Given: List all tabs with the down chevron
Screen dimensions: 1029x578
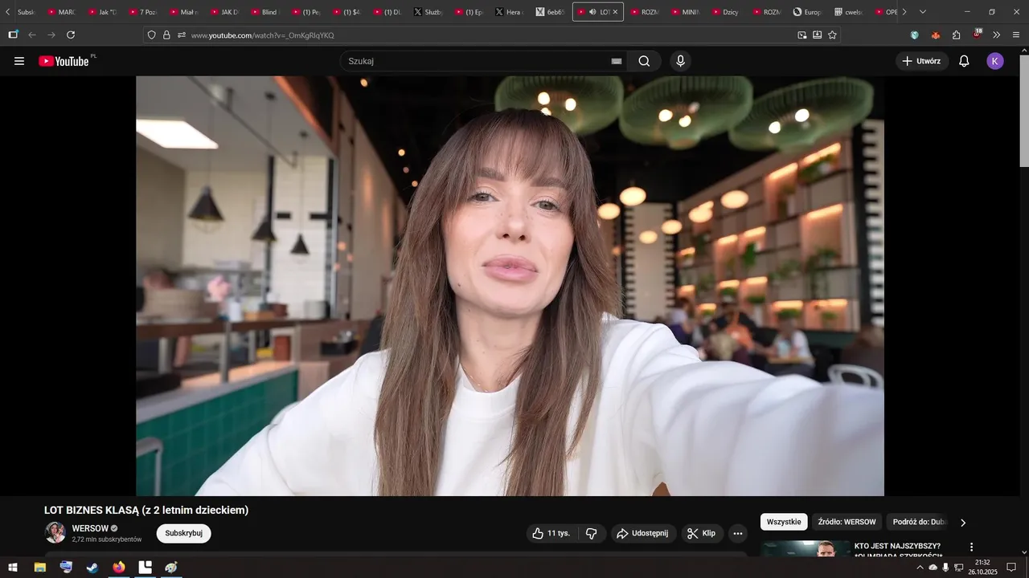Looking at the screenshot, I should [x=923, y=12].
